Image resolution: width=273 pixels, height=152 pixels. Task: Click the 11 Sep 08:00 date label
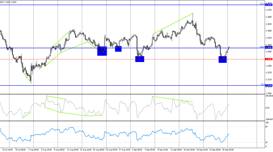pos(176,150)
